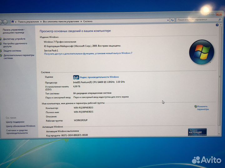Click the shield icon beside Дополнительные параметры системы
225x168 pixels.
(1, 55)
